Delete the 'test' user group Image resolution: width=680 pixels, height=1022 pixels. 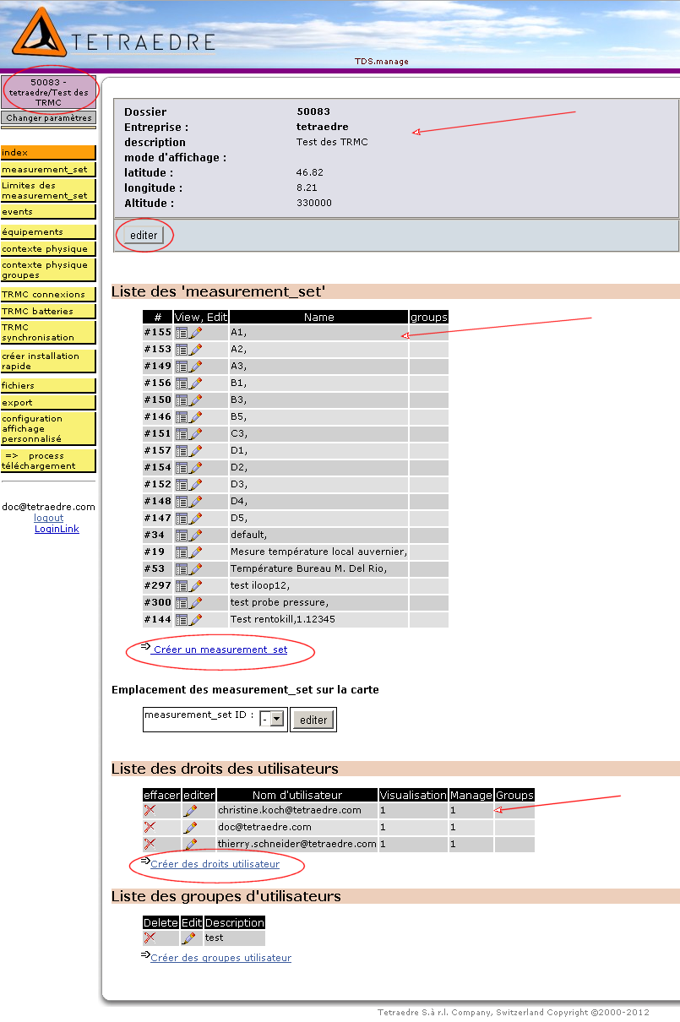[x=150, y=938]
